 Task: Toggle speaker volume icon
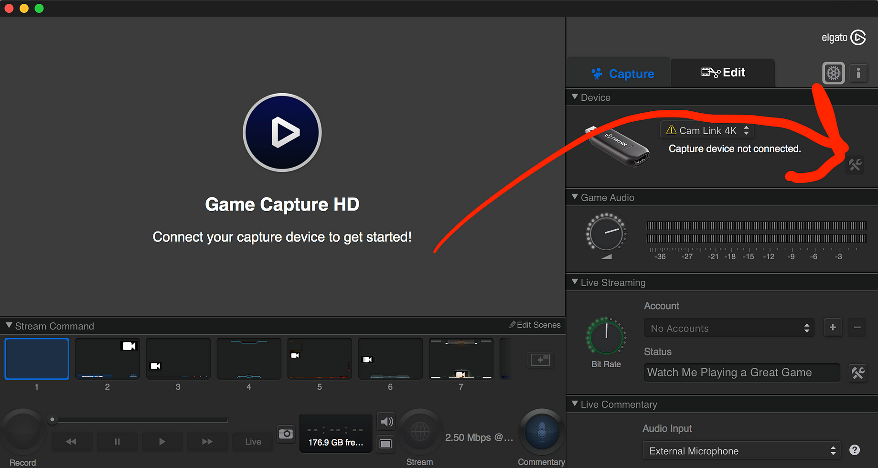pyautogui.click(x=386, y=421)
